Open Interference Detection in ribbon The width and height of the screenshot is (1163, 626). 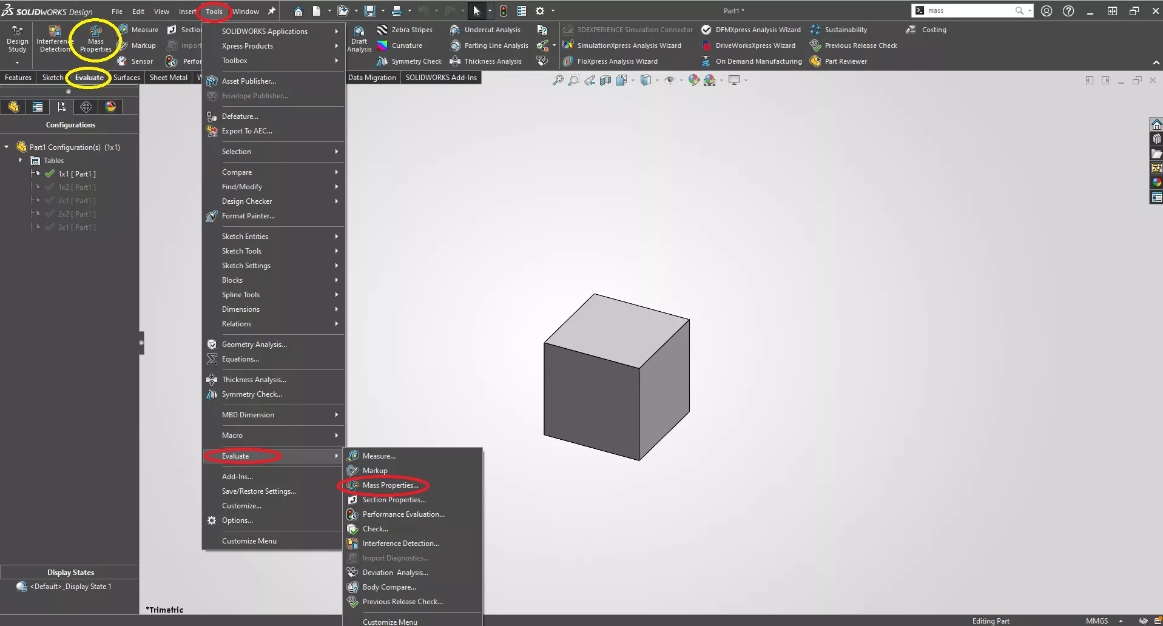coord(54,39)
